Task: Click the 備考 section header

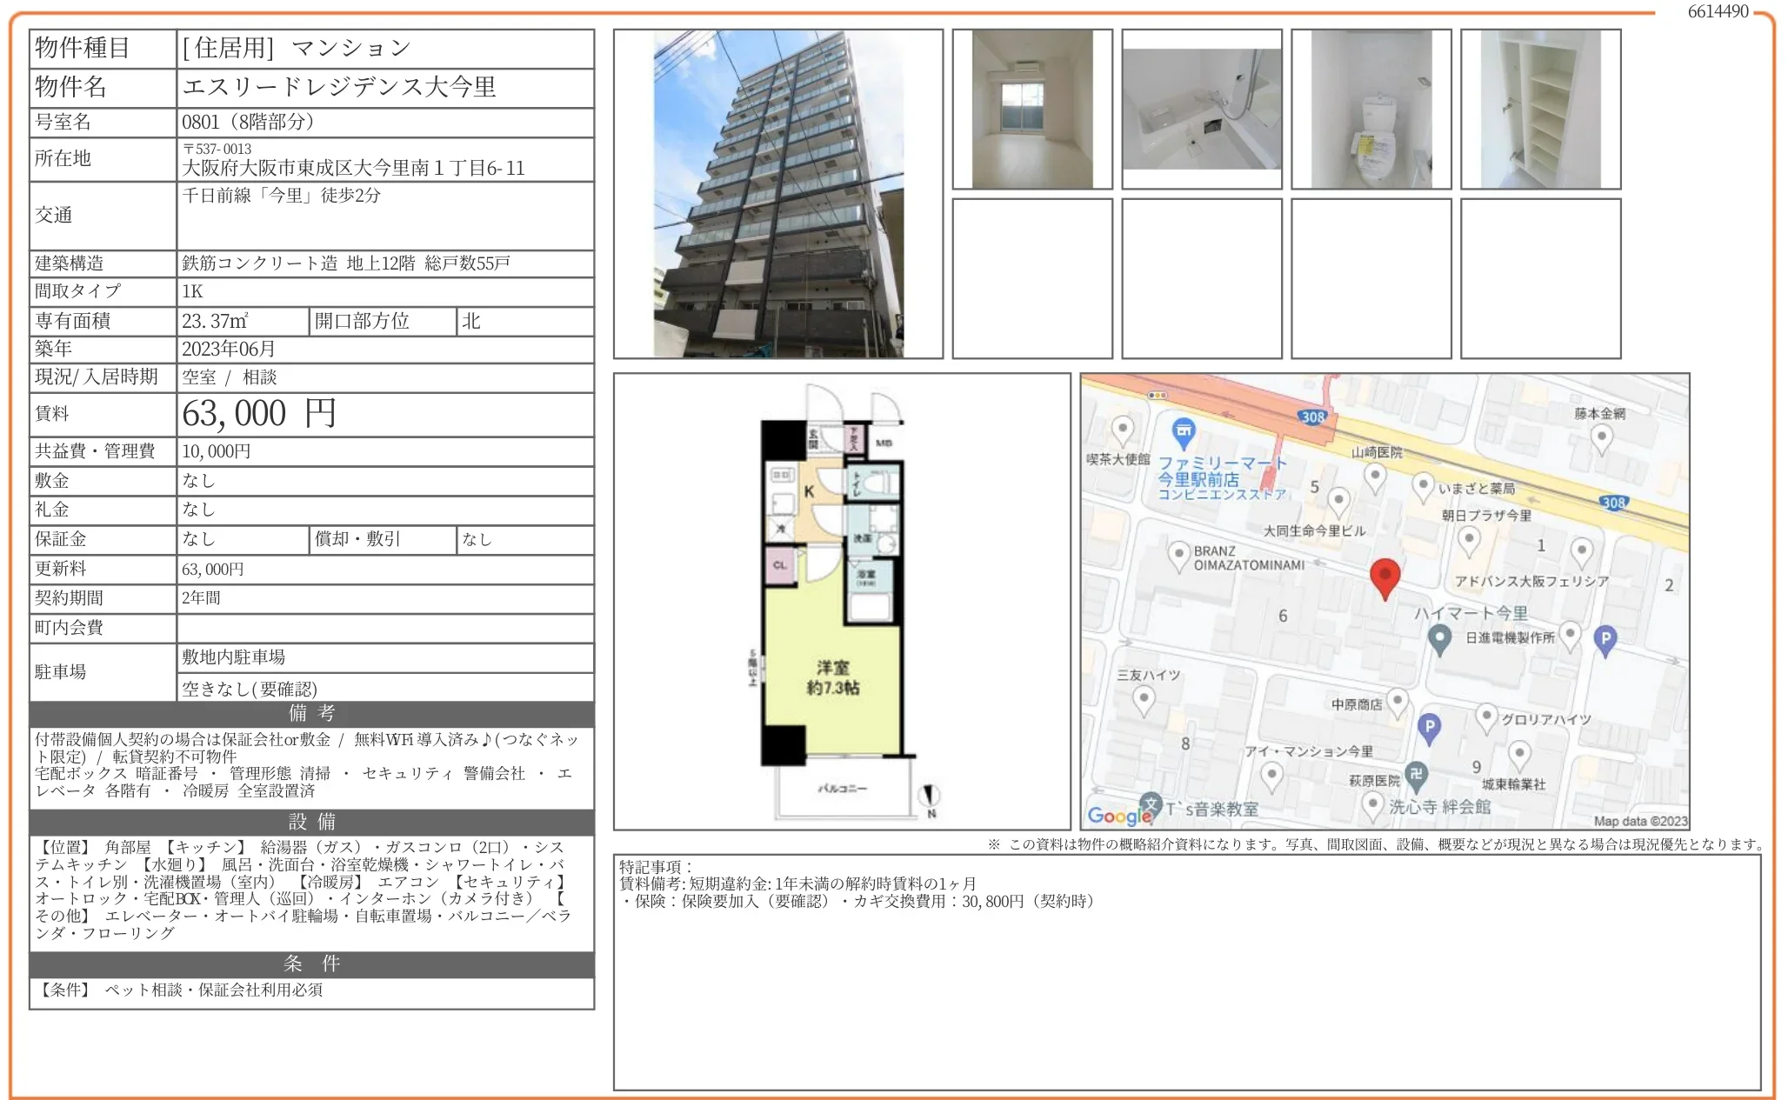Action: point(311,714)
